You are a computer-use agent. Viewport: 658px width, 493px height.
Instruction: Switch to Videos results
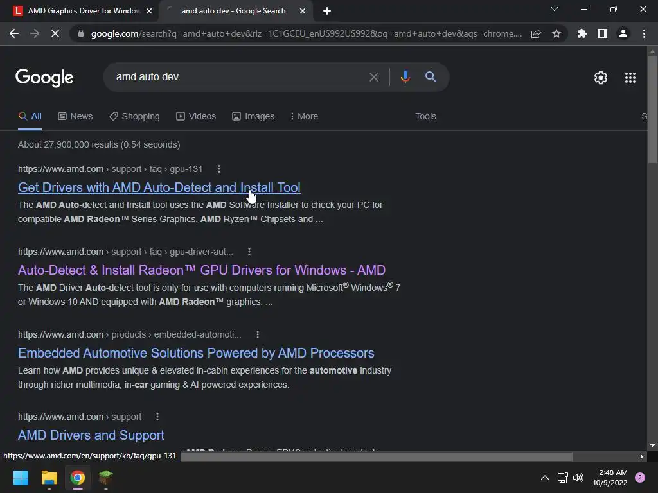point(196,117)
